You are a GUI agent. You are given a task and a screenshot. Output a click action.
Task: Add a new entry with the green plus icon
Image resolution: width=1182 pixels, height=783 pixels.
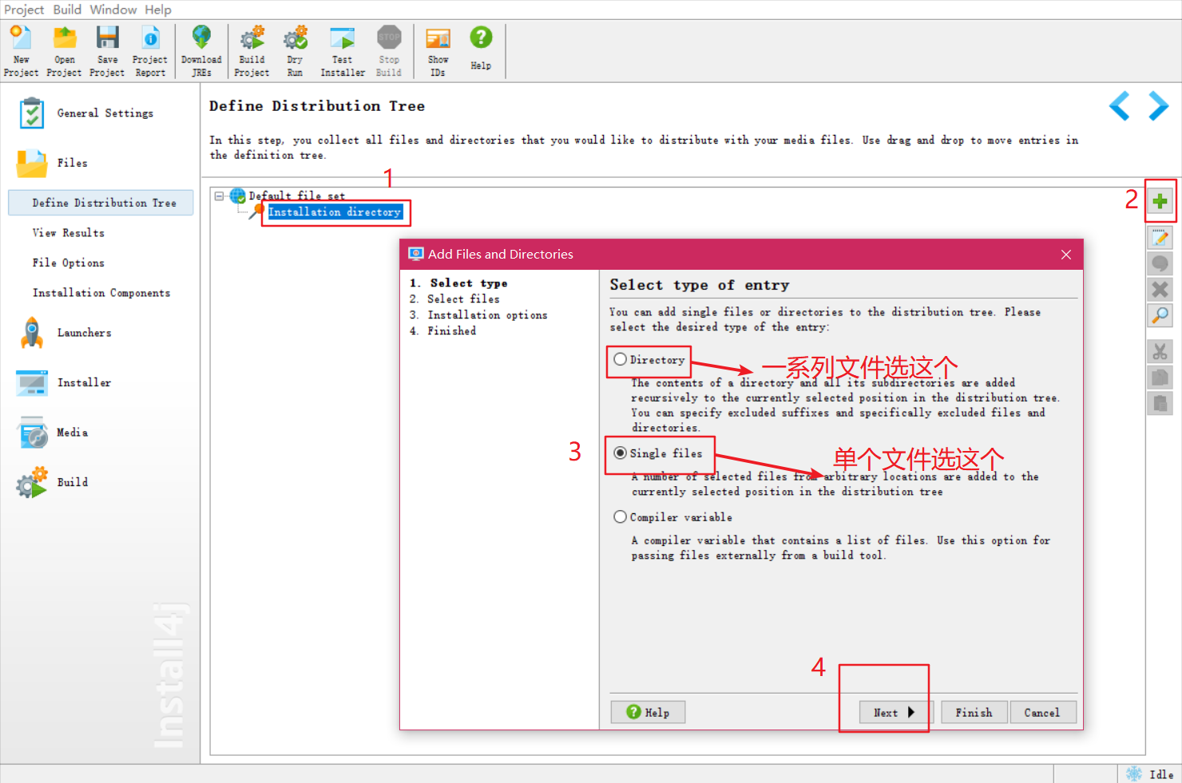[x=1160, y=201]
